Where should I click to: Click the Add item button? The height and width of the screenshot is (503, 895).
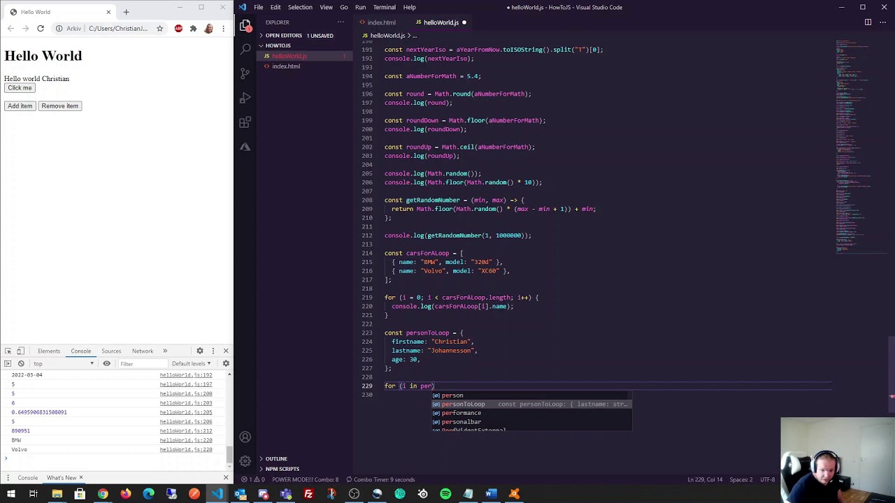point(20,106)
